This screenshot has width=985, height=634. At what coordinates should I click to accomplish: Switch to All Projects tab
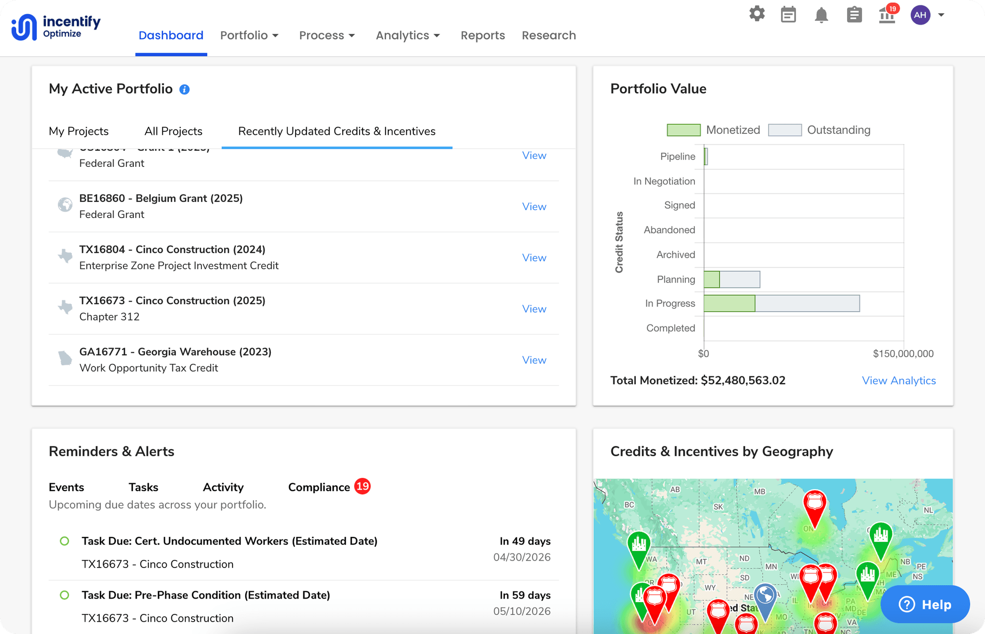(x=173, y=131)
